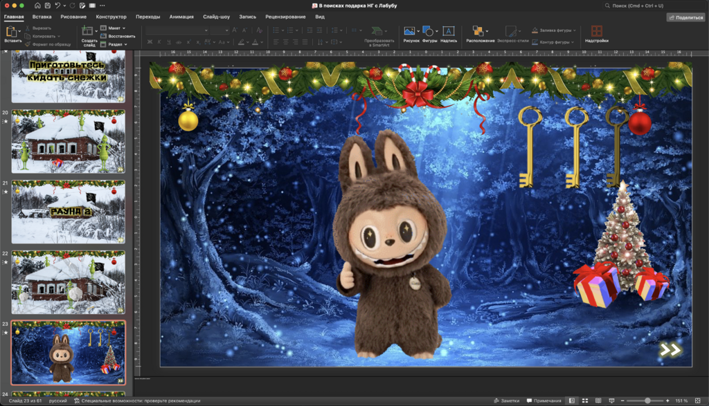This screenshot has width=709, height=406.
Task: Open the font size combo box
Action: click(219, 30)
